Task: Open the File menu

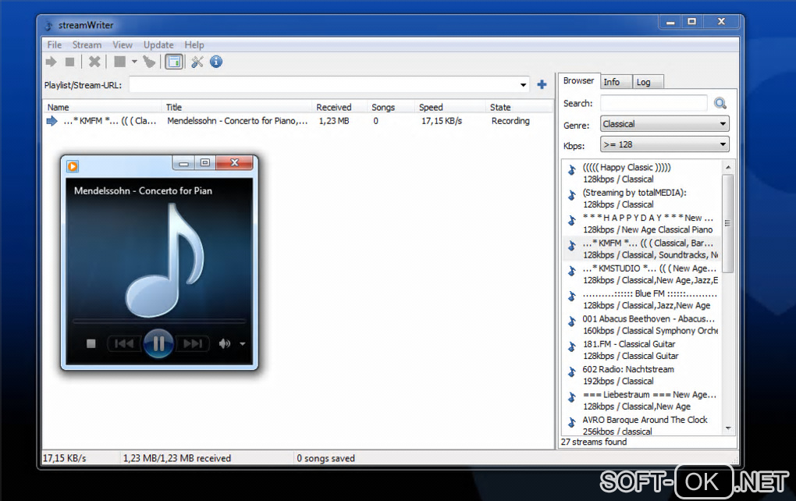Action: (x=55, y=44)
